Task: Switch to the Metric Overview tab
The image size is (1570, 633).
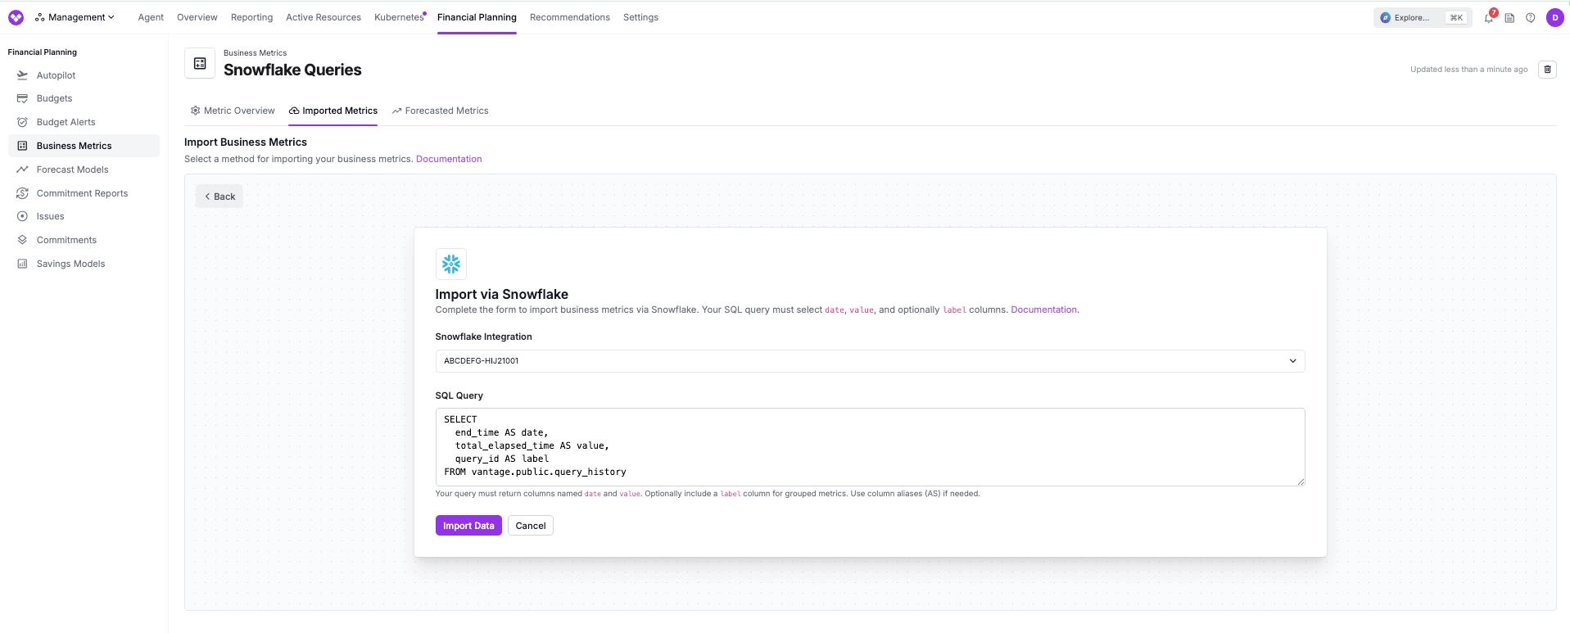Action: [233, 111]
